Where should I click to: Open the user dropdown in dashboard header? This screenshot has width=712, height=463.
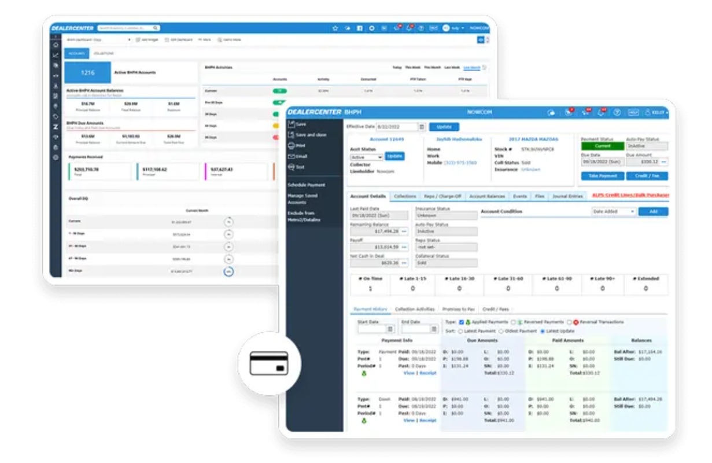[x=453, y=28]
